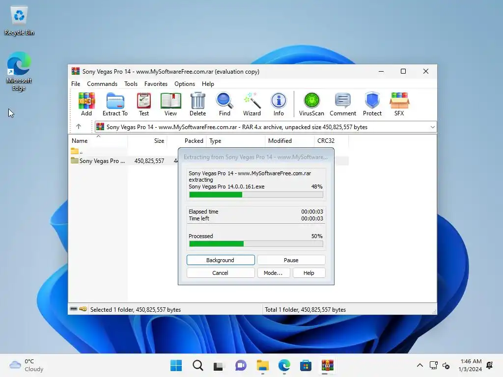Sort by the Name column header

click(98, 141)
